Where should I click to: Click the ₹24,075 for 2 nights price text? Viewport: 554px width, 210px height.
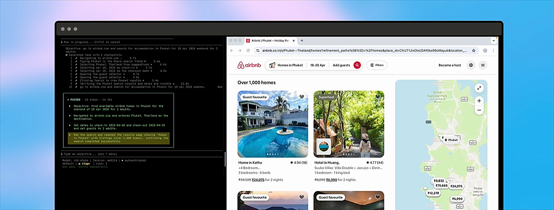(x=268, y=179)
